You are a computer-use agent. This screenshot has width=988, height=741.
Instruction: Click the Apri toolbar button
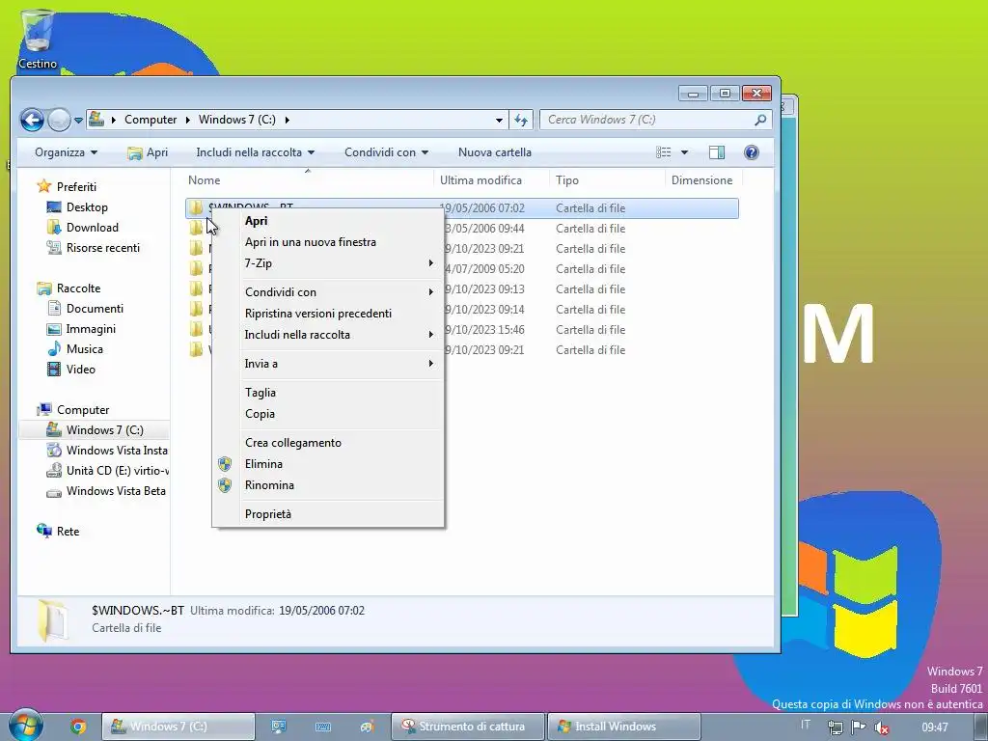tap(148, 152)
